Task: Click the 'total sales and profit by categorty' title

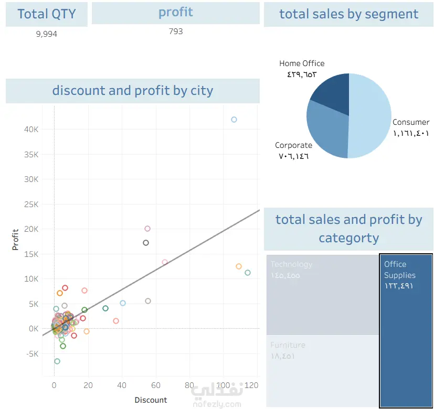Action: 349,229
